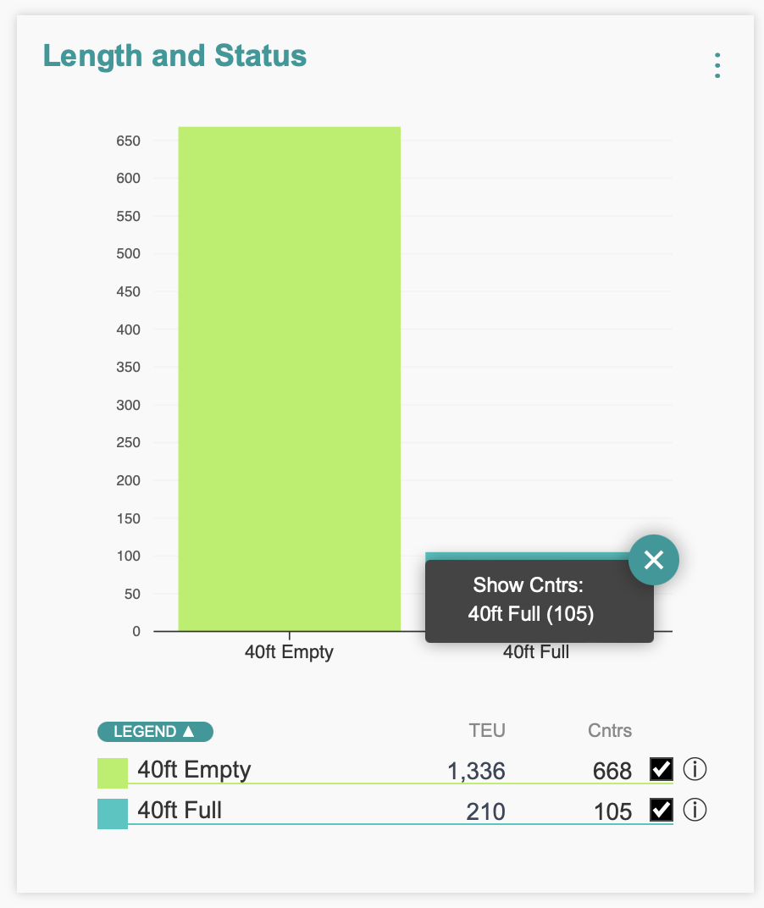Collapse the LEGEND section

(x=155, y=731)
